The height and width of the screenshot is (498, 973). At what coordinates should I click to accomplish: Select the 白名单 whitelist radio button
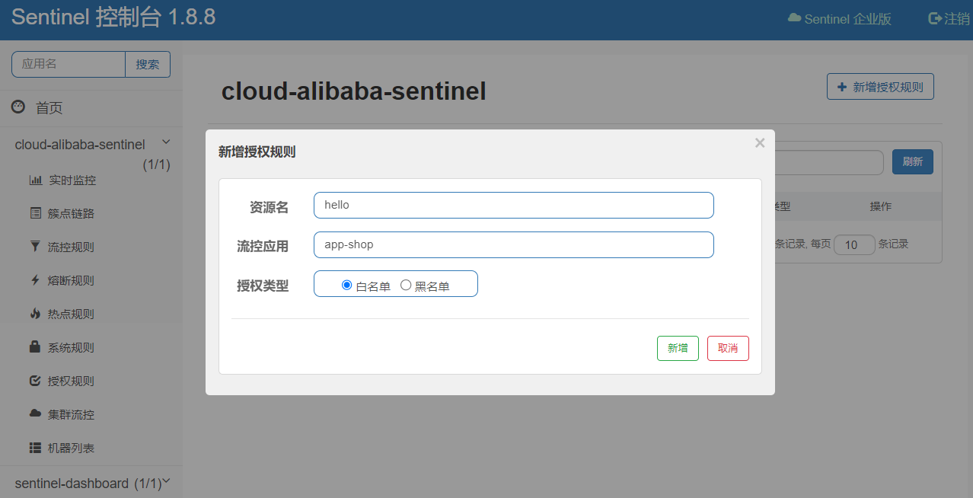[x=347, y=286]
